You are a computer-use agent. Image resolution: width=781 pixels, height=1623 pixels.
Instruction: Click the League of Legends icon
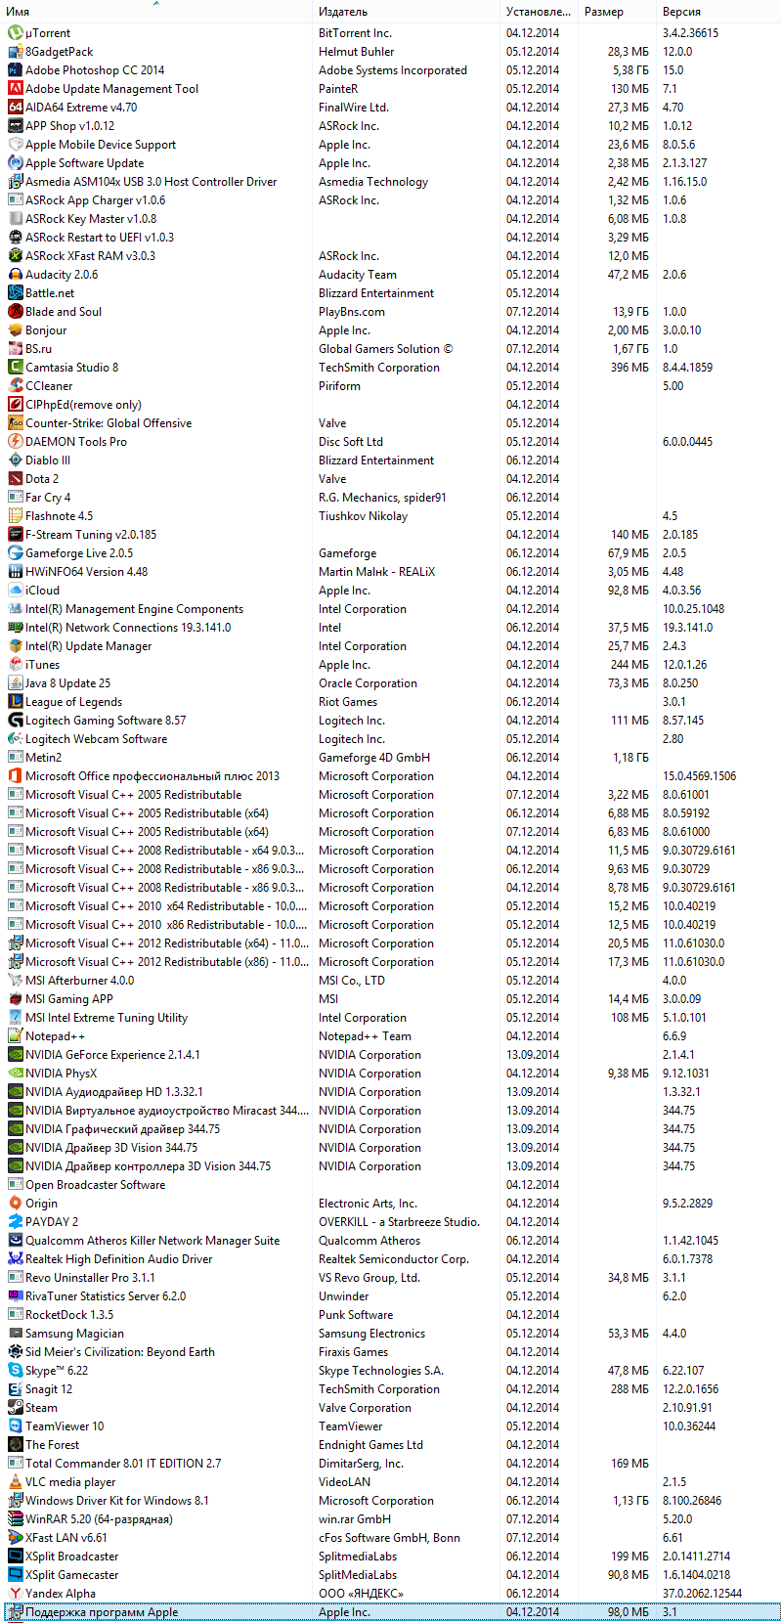(16, 701)
